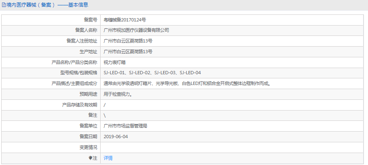Click the 备案人名称 row label
The height and width of the screenshot is (165, 368).
(x=86, y=31)
